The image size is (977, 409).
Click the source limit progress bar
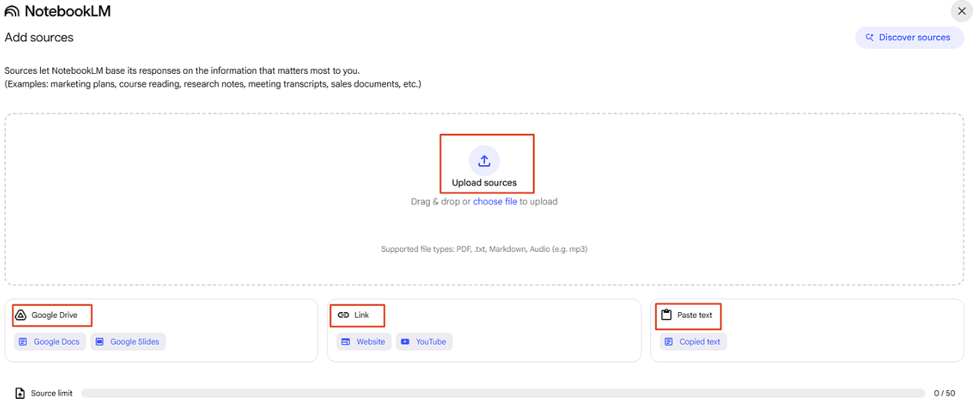point(503,393)
